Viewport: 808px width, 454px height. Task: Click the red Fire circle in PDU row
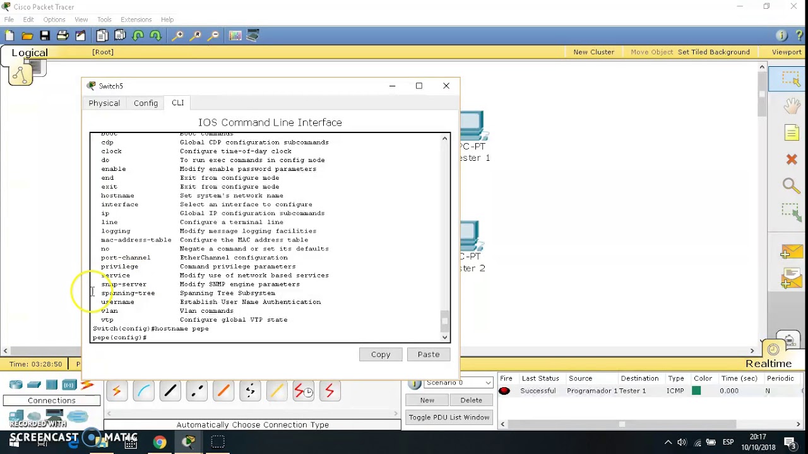coord(504,391)
